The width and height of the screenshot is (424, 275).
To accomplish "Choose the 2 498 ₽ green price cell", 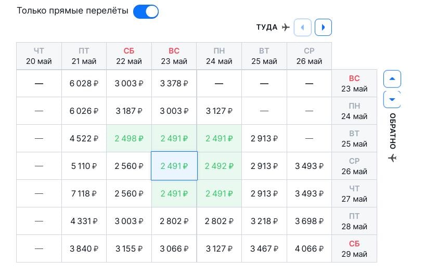I will coord(129,138).
